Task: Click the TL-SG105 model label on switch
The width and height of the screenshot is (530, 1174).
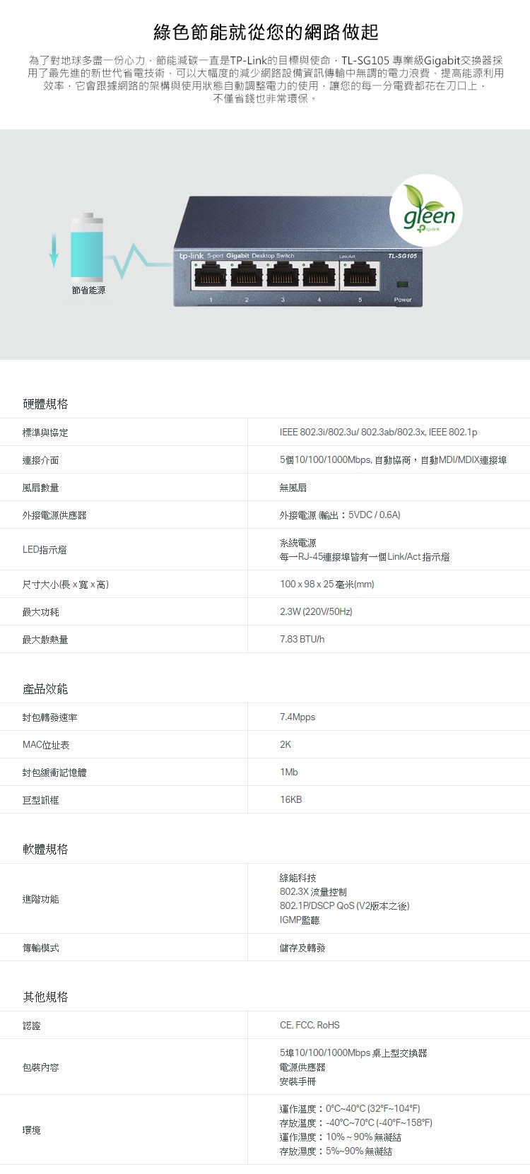Action: click(x=402, y=256)
